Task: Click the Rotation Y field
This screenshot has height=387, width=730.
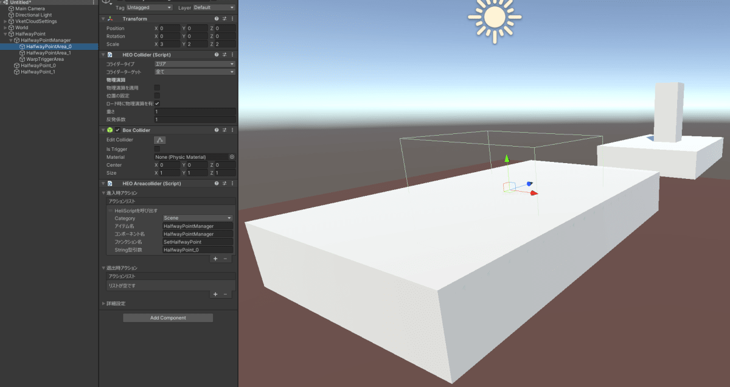Action: point(197,36)
